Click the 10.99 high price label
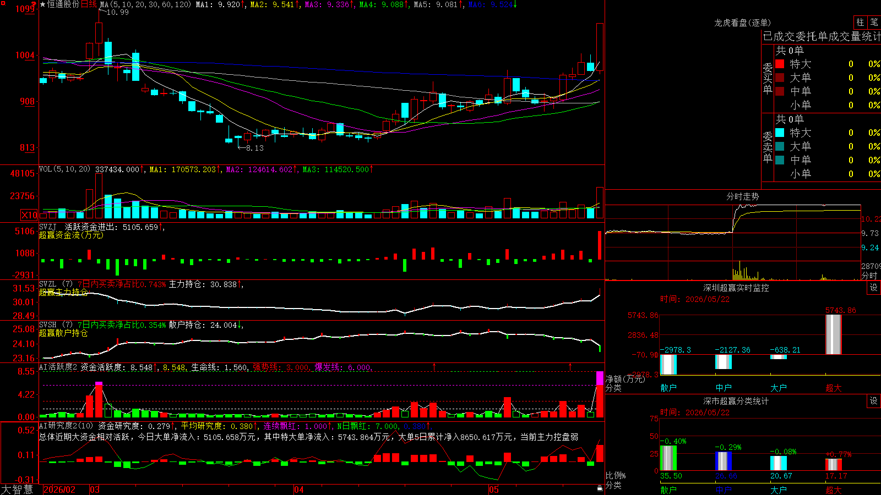The width and height of the screenshot is (881, 495). click(117, 12)
